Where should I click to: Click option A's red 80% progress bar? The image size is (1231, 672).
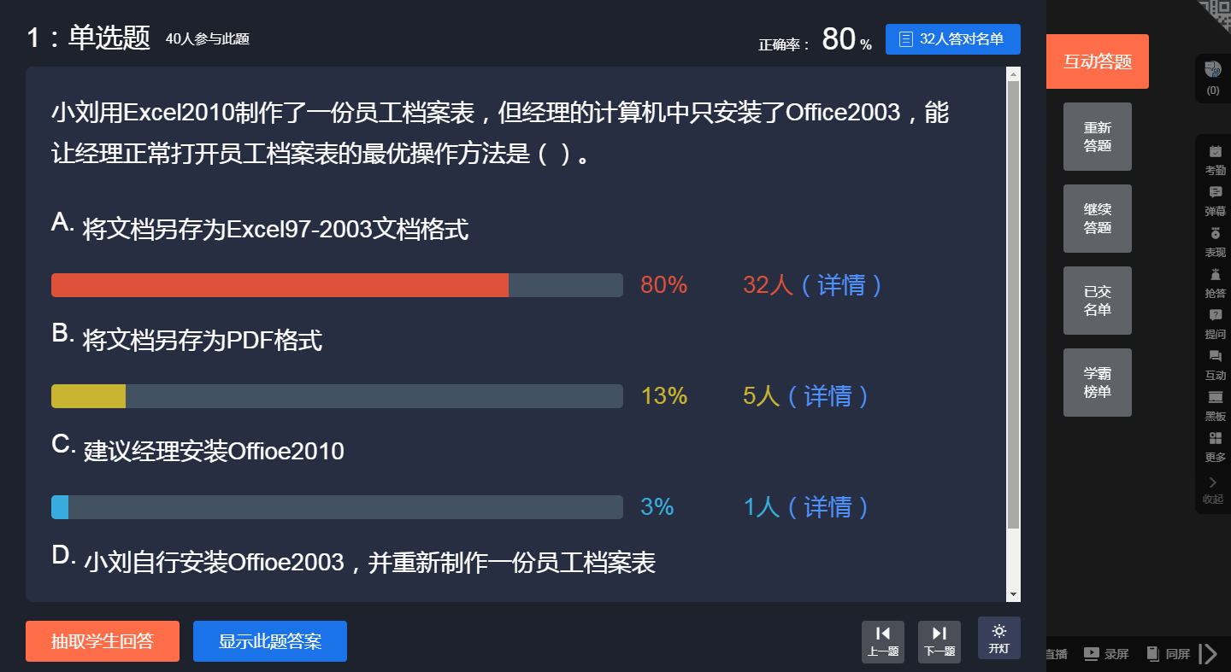pyautogui.click(x=280, y=285)
